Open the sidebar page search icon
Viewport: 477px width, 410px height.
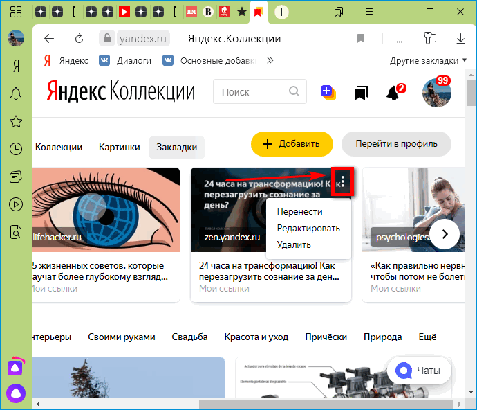(16, 232)
